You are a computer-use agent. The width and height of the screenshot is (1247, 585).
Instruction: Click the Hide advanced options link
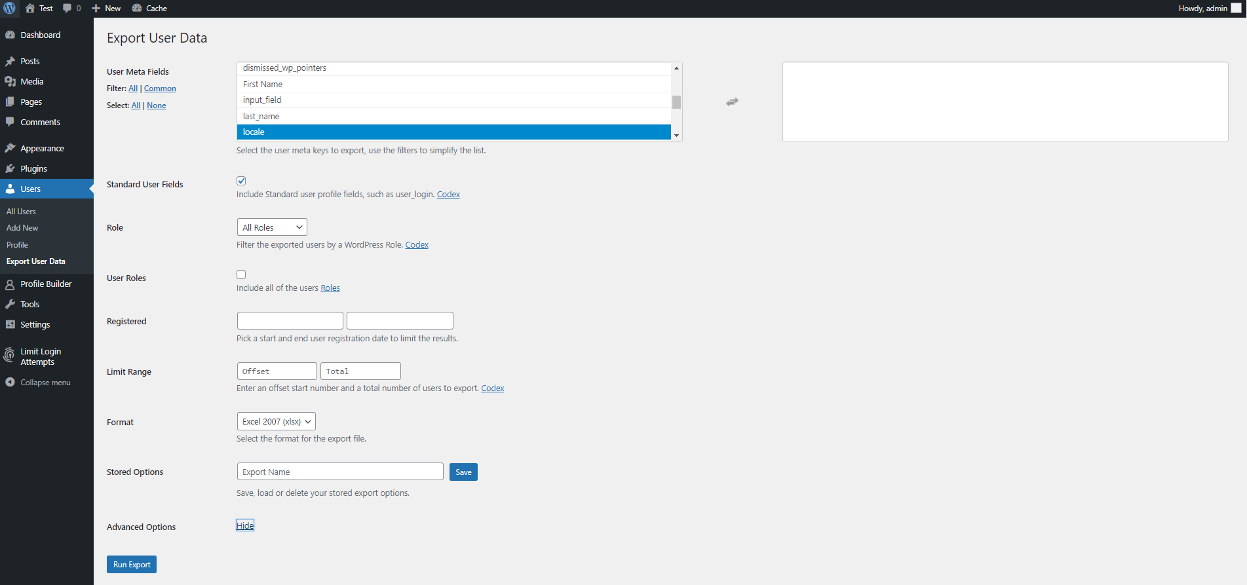click(245, 525)
